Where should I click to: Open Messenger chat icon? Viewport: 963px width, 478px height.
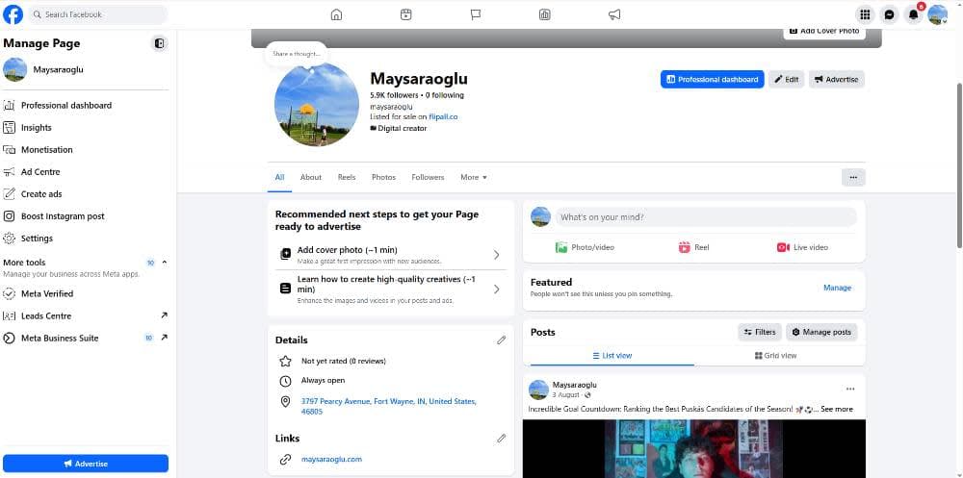[x=889, y=14]
